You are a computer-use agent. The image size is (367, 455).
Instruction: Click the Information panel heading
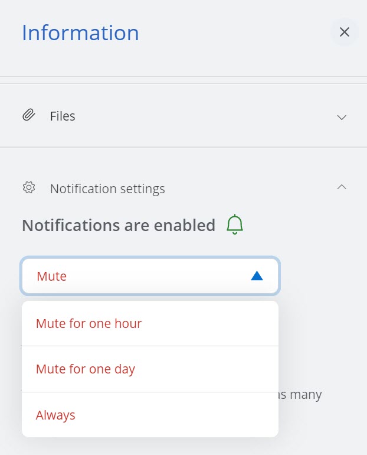80,32
